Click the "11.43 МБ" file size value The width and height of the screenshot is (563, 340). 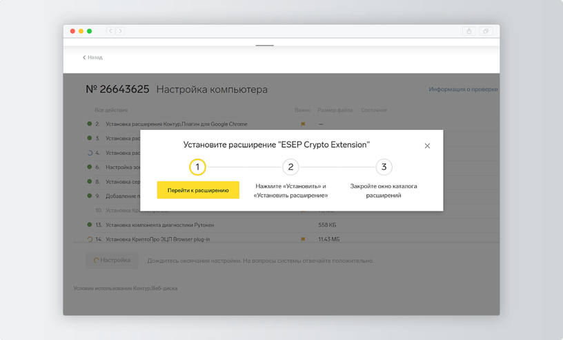click(x=329, y=239)
